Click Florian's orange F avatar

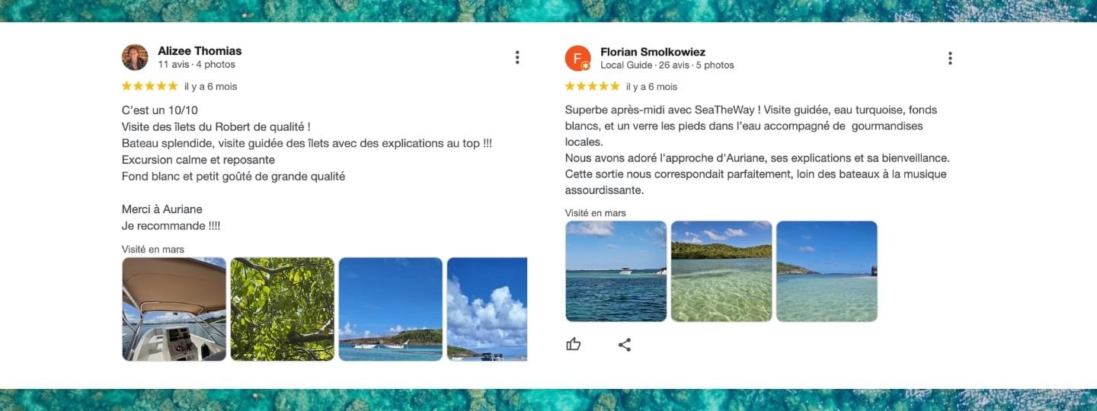[578, 58]
